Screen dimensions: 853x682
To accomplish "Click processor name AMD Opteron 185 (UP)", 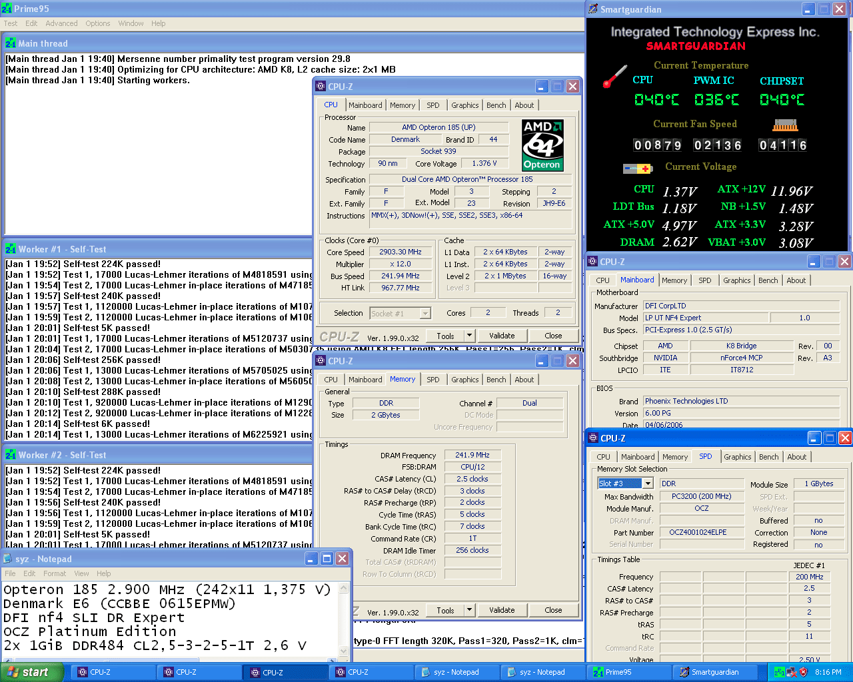I will tap(438, 127).
